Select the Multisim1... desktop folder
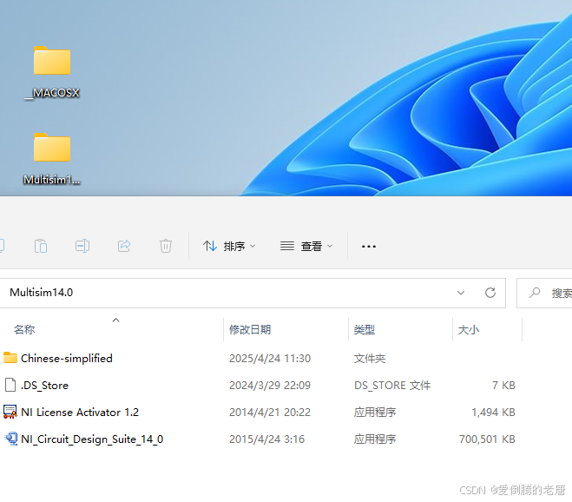This screenshot has width=572, height=502. tap(52, 159)
